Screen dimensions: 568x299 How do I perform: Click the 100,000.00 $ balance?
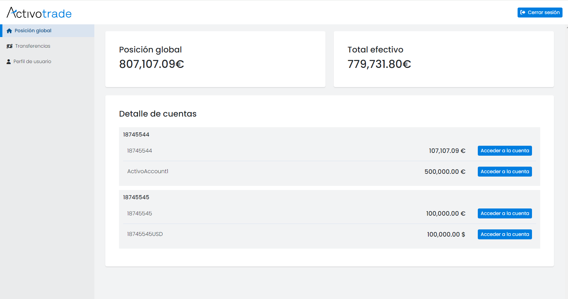coord(446,234)
